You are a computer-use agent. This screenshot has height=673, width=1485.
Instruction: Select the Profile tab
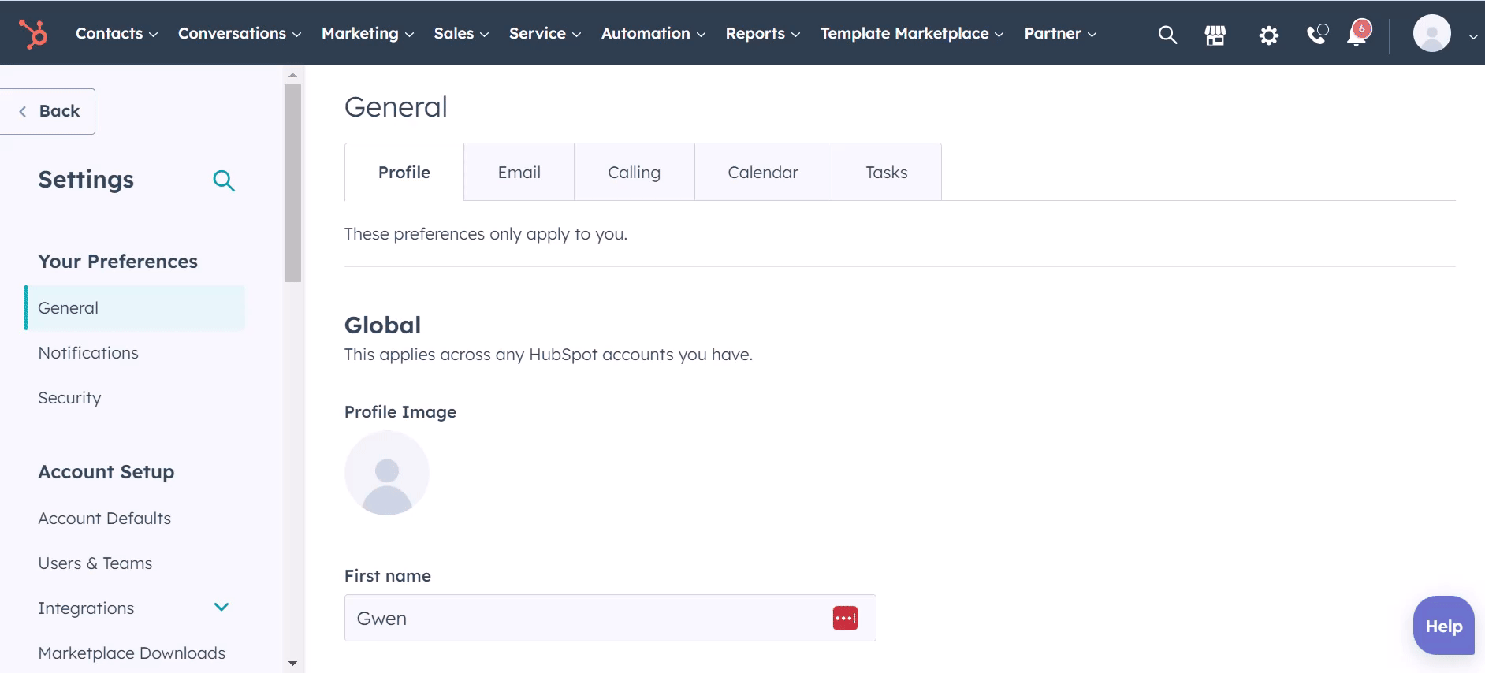pos(404,172)
